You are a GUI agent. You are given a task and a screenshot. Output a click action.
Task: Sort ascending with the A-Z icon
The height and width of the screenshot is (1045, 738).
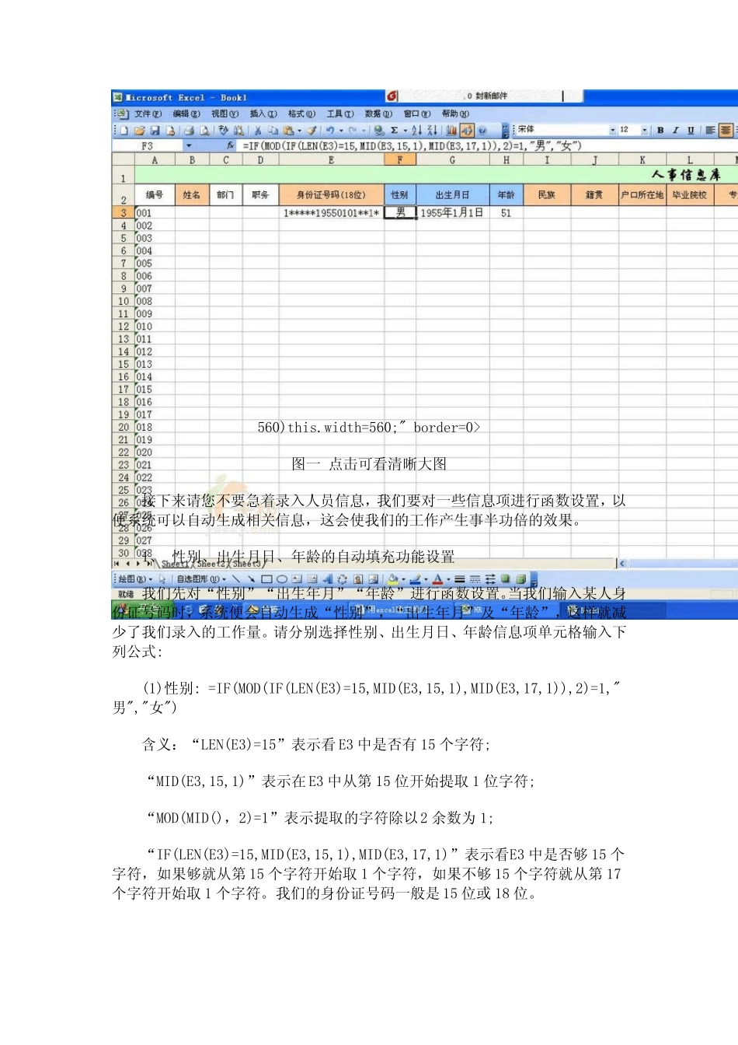(417, 130)
